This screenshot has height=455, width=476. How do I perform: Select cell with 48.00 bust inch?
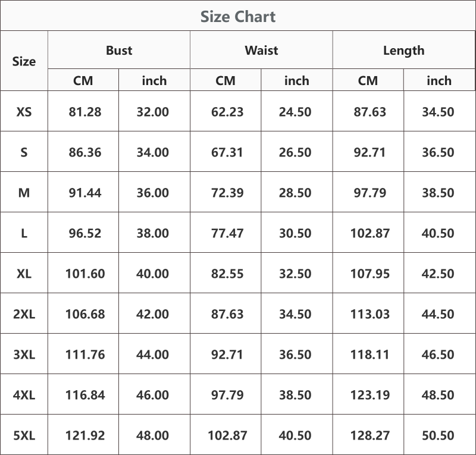coord(152,435)
